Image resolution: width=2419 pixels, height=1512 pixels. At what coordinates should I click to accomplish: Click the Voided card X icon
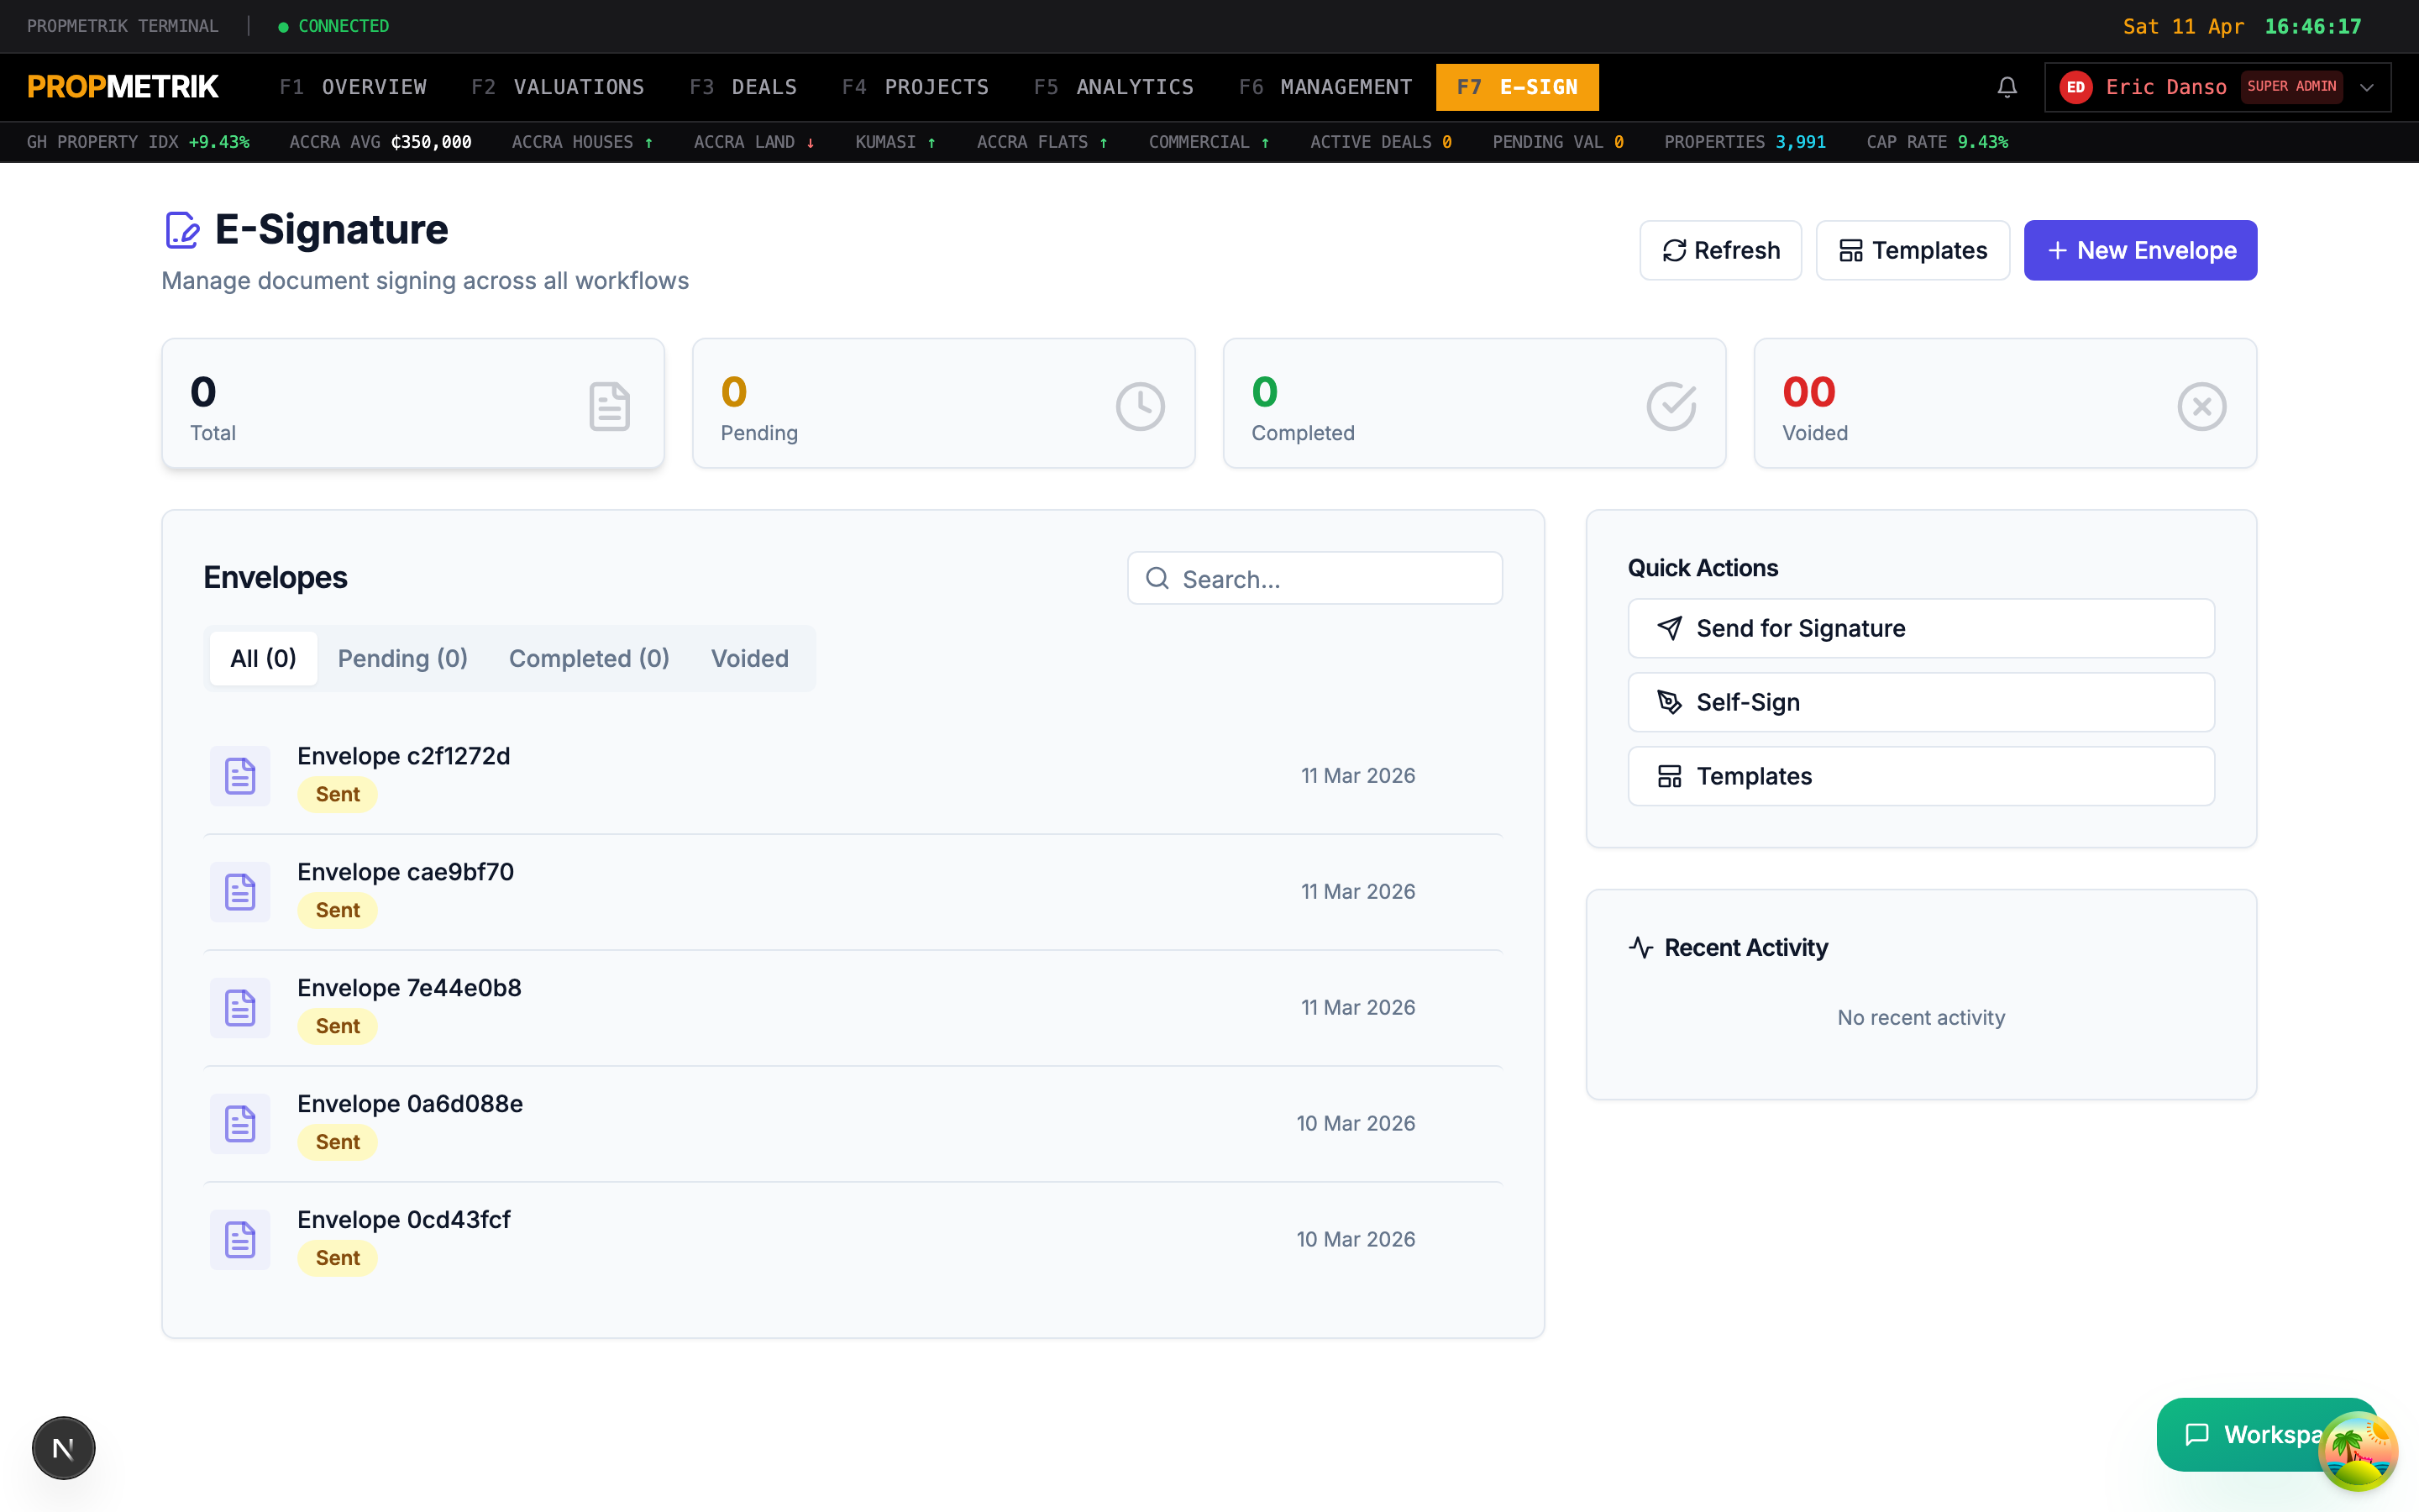[2201, 406]
